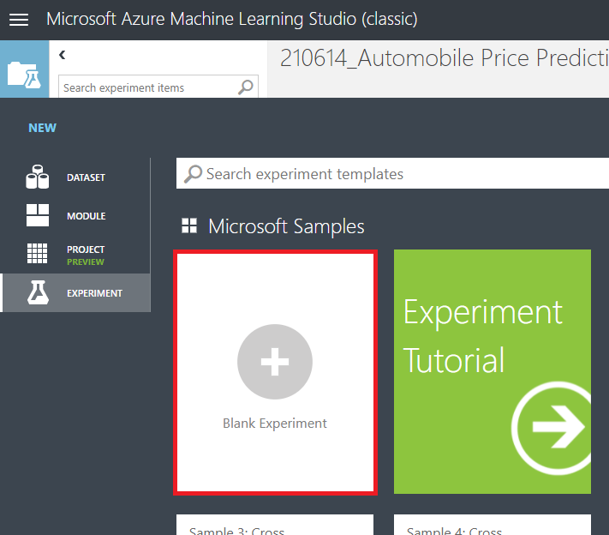The height and width of the screenshot is (535, 609).
Task: Choose EXPERIMENT in the New menu
Action: tap(94, 293)
